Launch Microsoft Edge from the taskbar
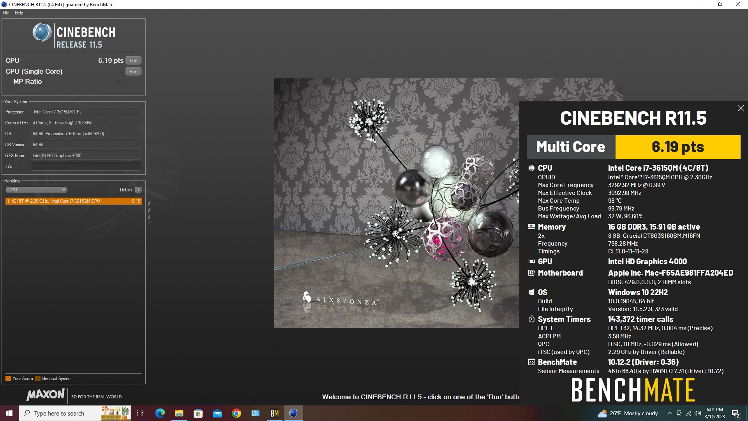 point(160,413)
